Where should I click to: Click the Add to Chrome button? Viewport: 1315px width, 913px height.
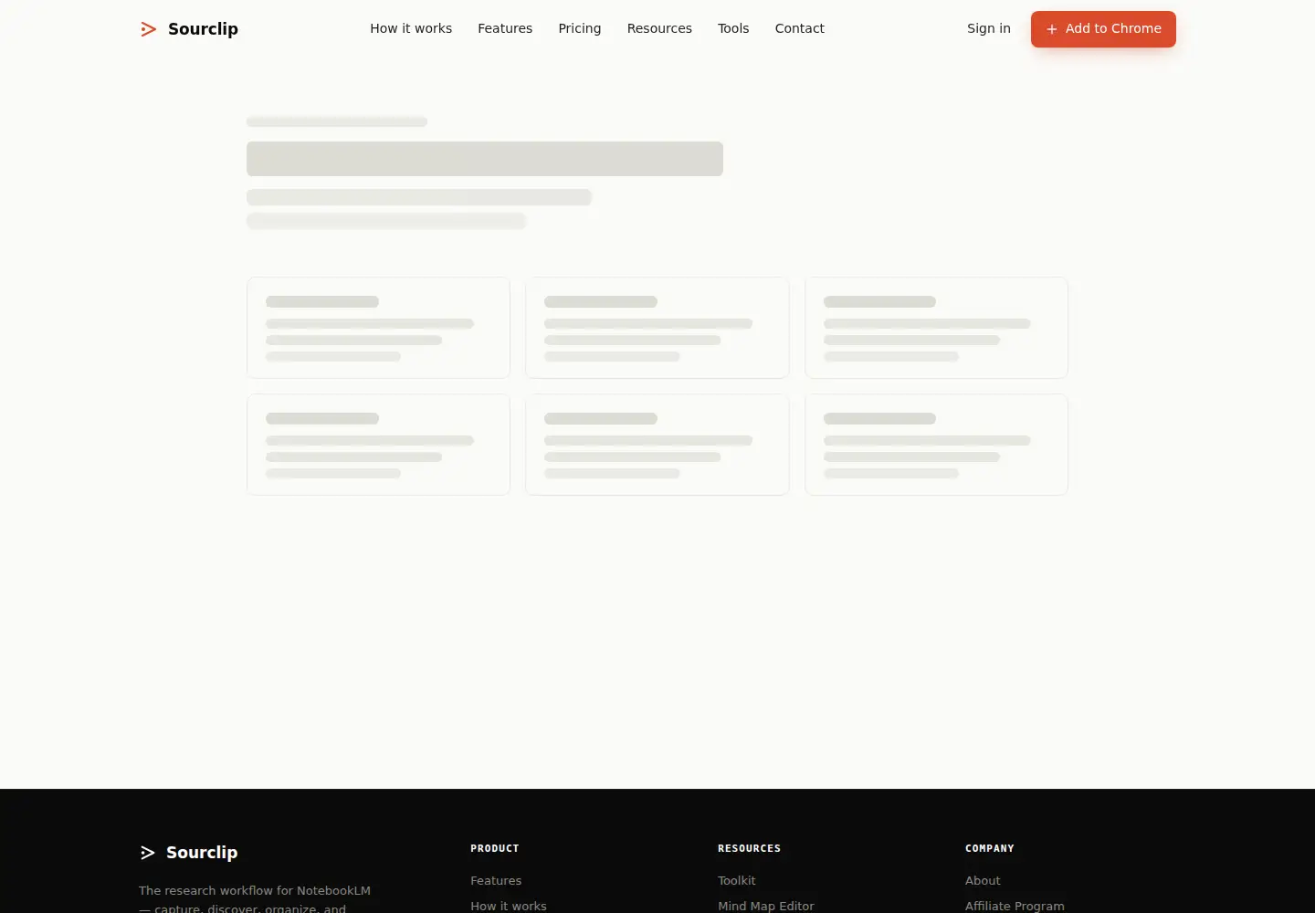pos(1103,29)
